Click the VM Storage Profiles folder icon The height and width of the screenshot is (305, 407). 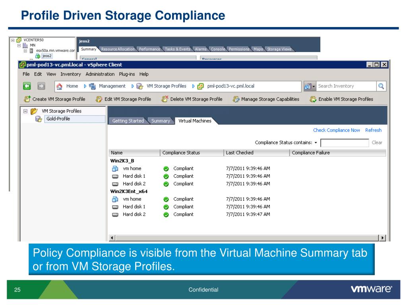click(34, 111)
